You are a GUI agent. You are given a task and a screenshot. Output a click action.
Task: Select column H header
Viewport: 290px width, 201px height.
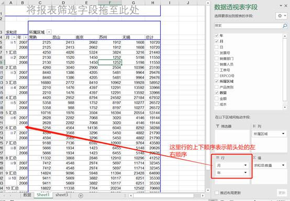[x=152, y=3]
